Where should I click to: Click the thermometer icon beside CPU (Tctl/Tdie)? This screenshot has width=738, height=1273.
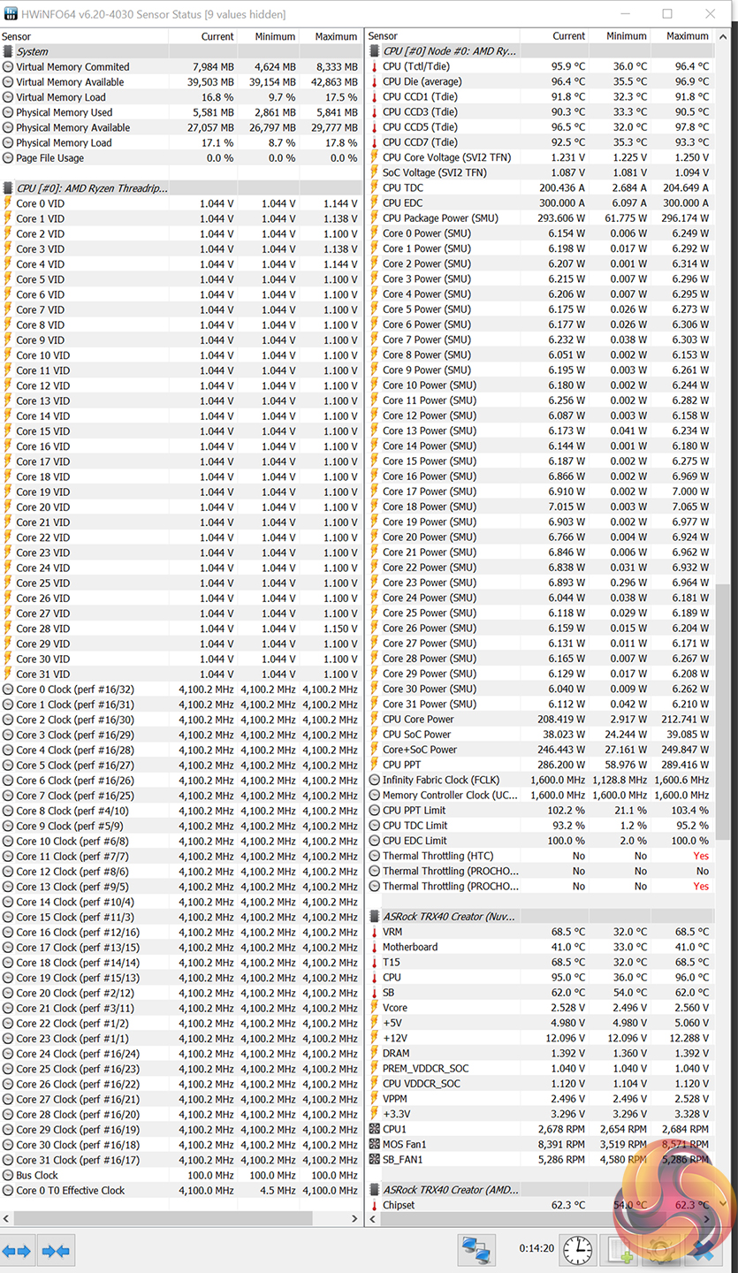[375, 67]
